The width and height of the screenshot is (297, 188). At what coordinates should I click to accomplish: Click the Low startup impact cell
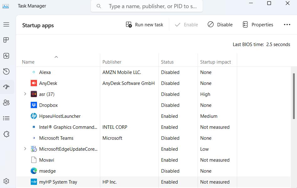click(204, 149)
